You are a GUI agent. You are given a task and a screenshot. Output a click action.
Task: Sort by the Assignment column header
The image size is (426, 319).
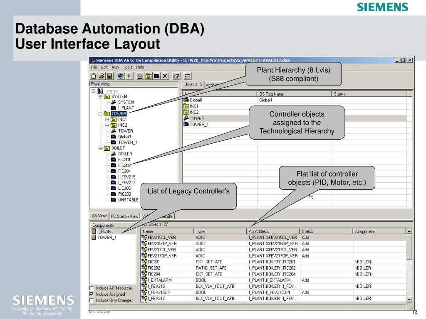[379, 231]
